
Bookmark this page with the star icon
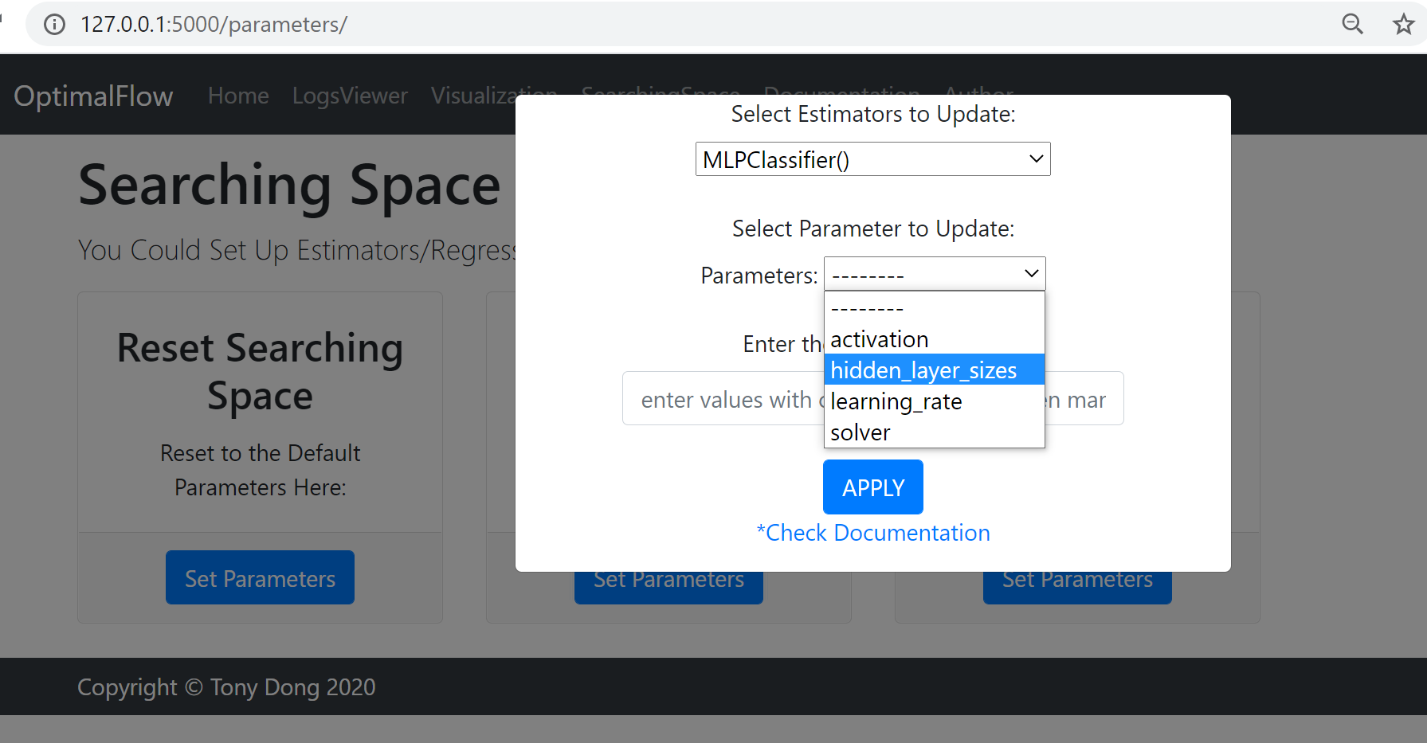[1403, 25]
